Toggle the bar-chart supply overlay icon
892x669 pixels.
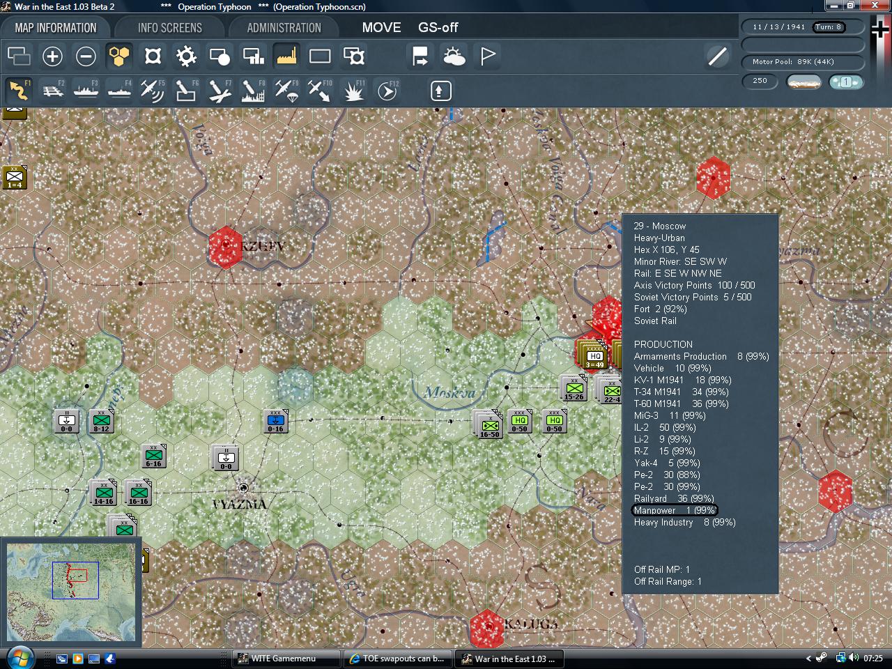253,56
